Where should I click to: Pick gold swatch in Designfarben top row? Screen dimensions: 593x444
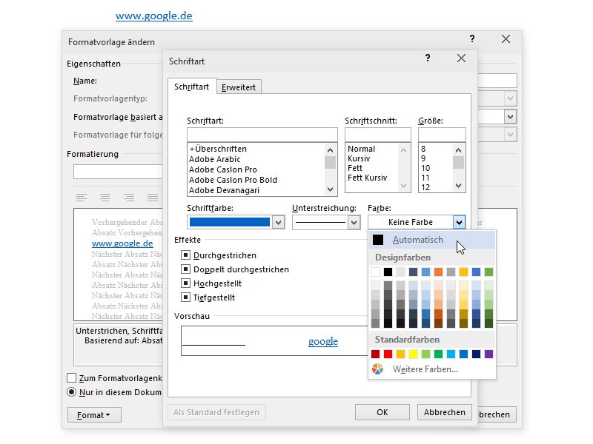[x=464, y=272]
